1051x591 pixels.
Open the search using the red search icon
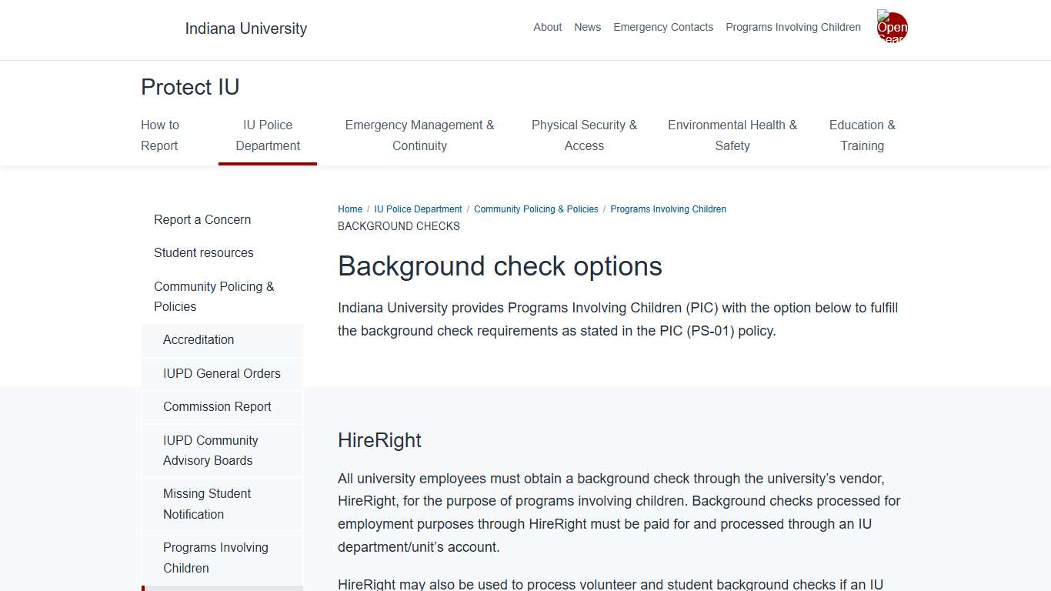[x=892, y=26]
